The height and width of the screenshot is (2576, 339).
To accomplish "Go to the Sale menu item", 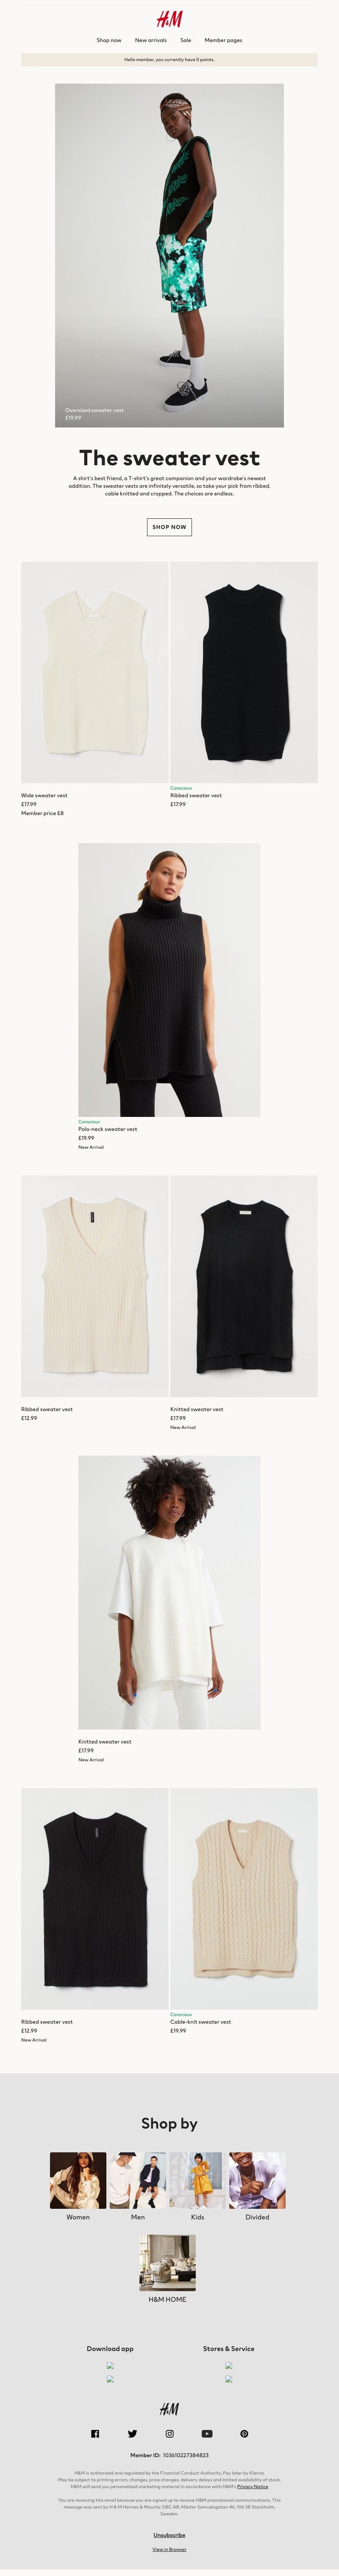I will tap(186, 40).
